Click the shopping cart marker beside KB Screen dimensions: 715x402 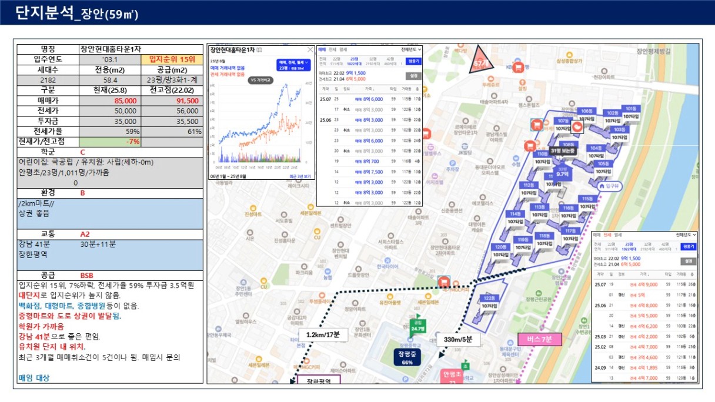(x=518, y=68)
